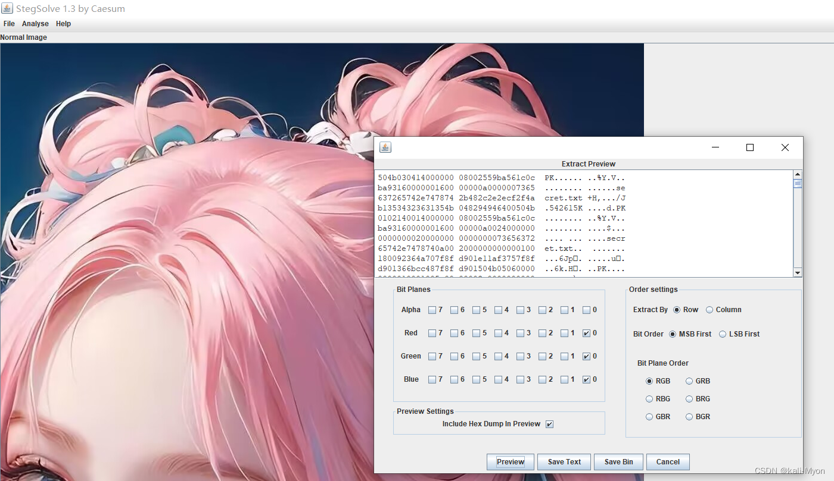Check the Green bit plane 4 checkbox
The height and width of the screenshot is (481, 834).
tap(498, 356)
